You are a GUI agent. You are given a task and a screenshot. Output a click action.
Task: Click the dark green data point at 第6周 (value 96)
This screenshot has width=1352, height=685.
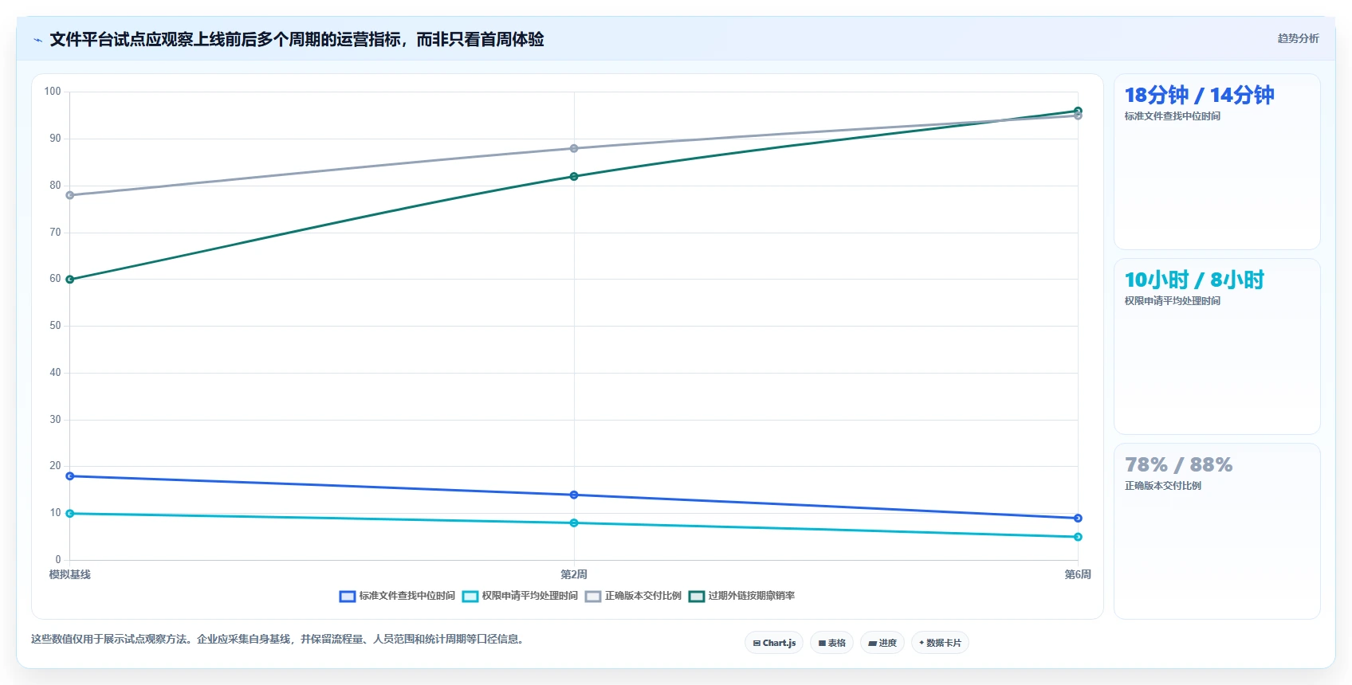coord(1078,111)
